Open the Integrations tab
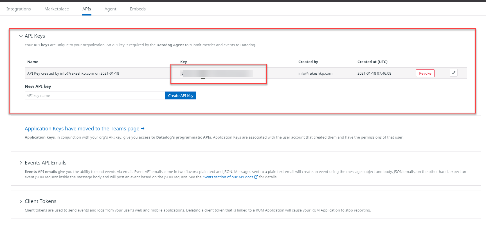The image size is (486, 227). (19, 9)
